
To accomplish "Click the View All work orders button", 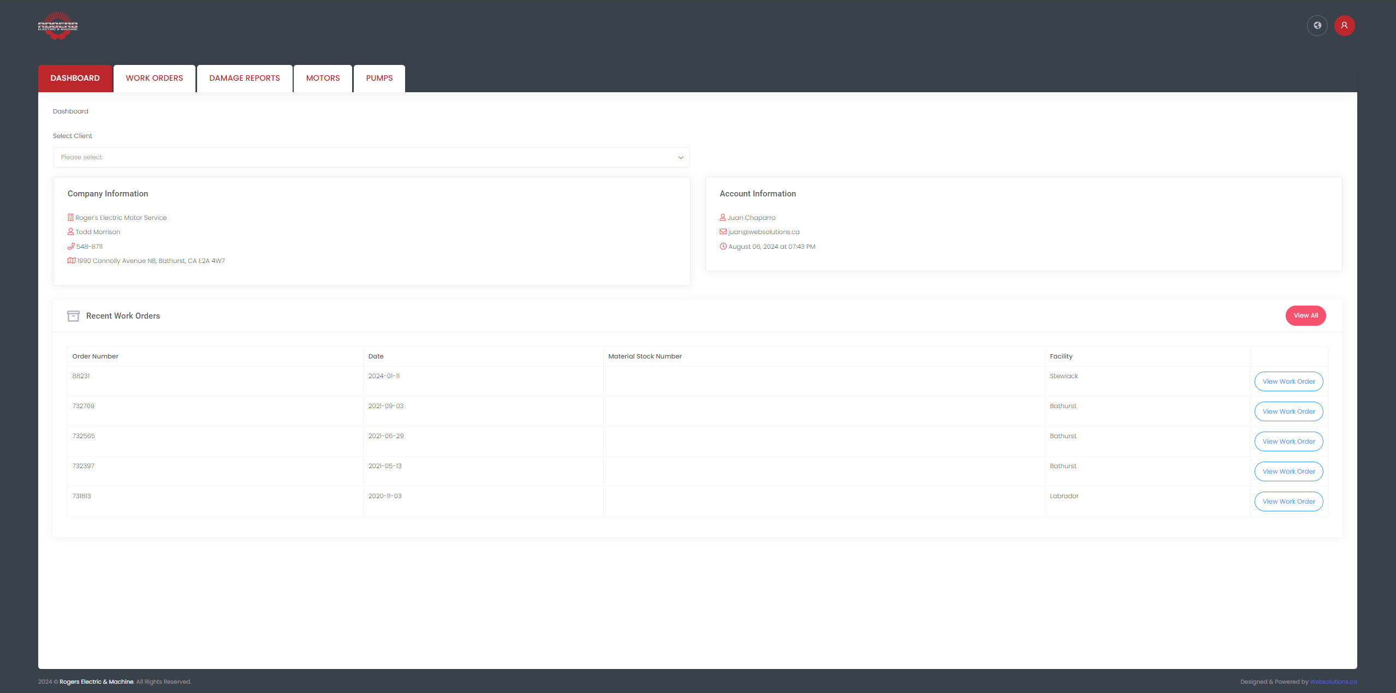I will (x=1306, y=316).
